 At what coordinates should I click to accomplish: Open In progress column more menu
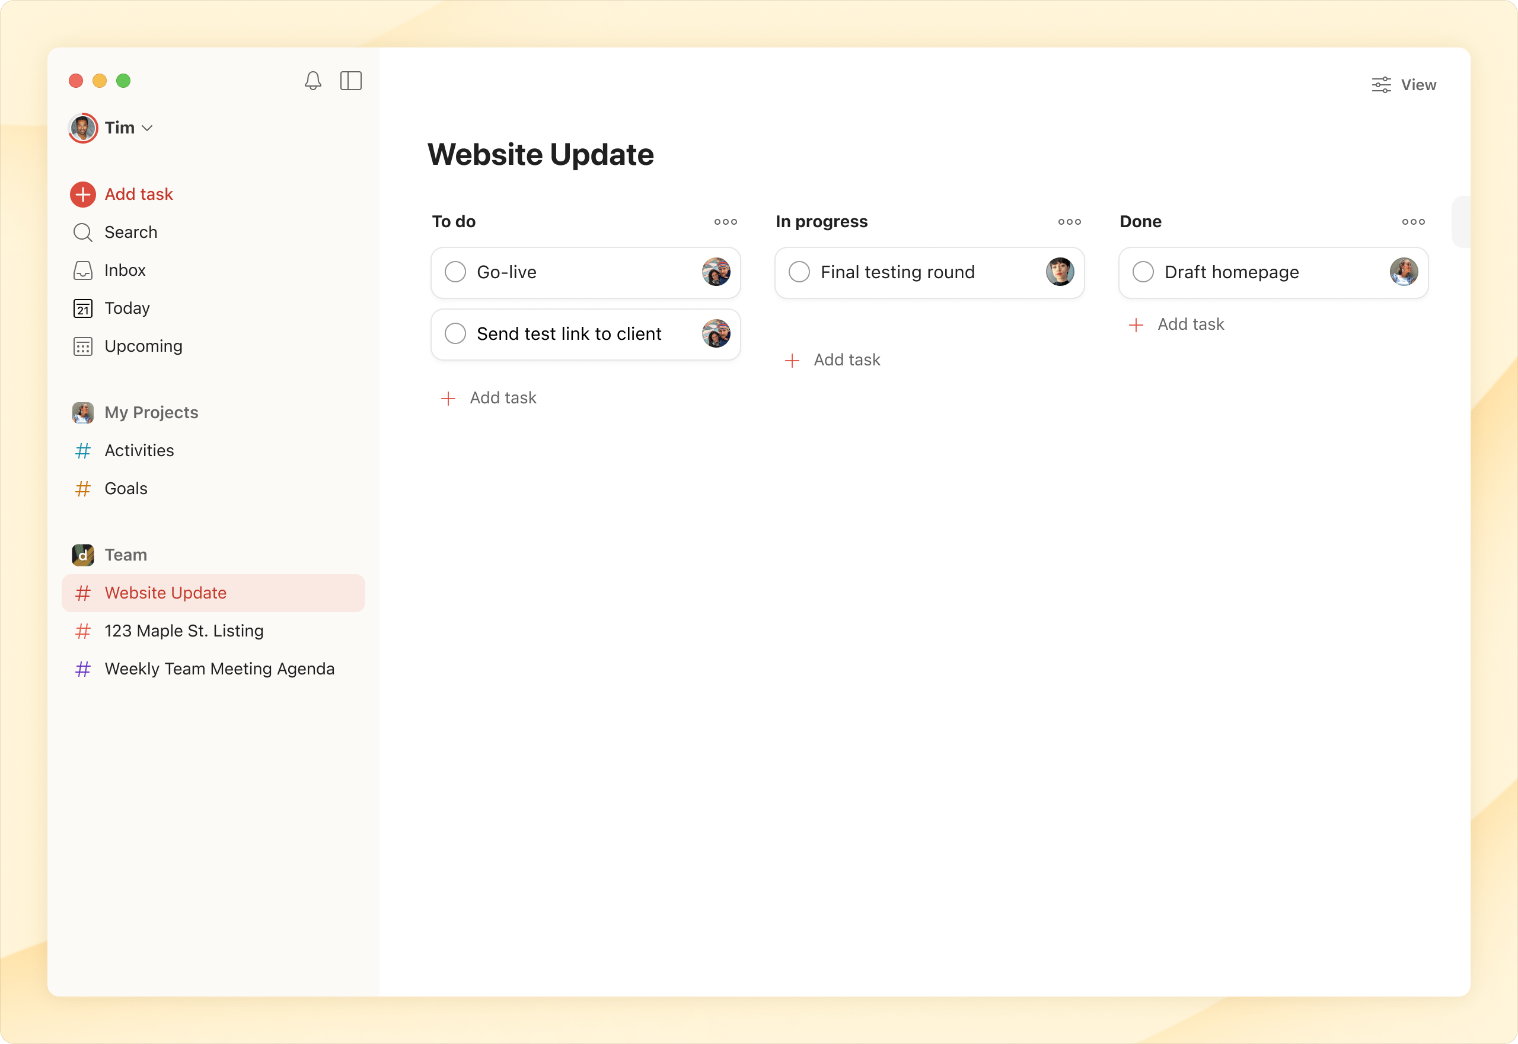(1069, 222)
